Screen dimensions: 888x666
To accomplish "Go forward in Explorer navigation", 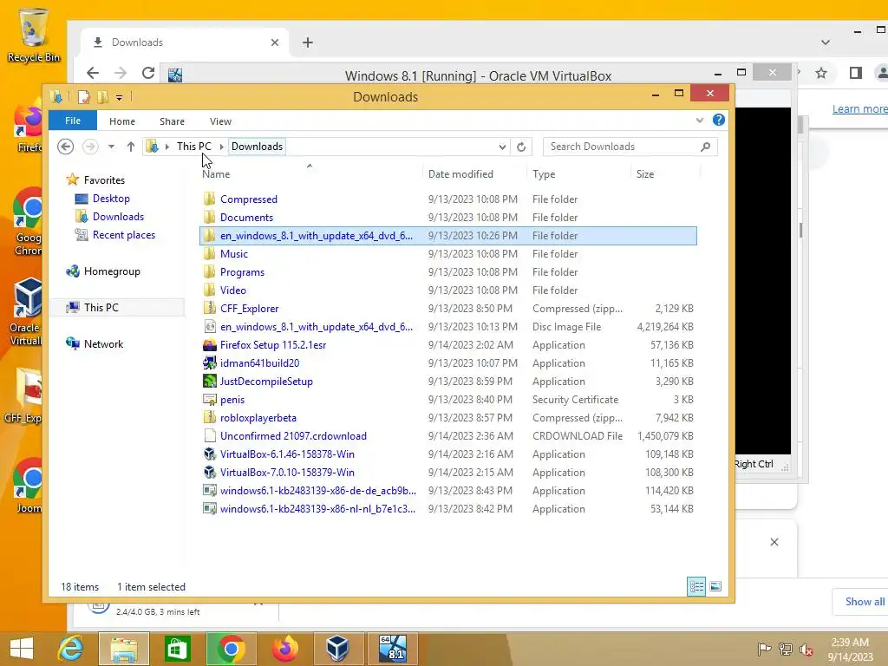I will [90, 147].
